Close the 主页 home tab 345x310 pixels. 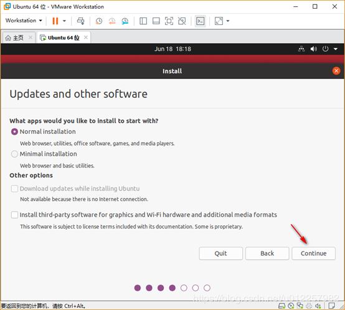click(x=31, y=37)
